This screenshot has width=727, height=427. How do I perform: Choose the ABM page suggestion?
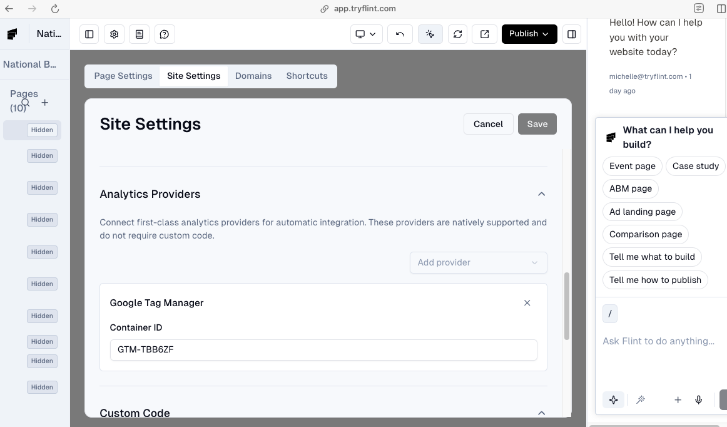(x=630, y=188)
